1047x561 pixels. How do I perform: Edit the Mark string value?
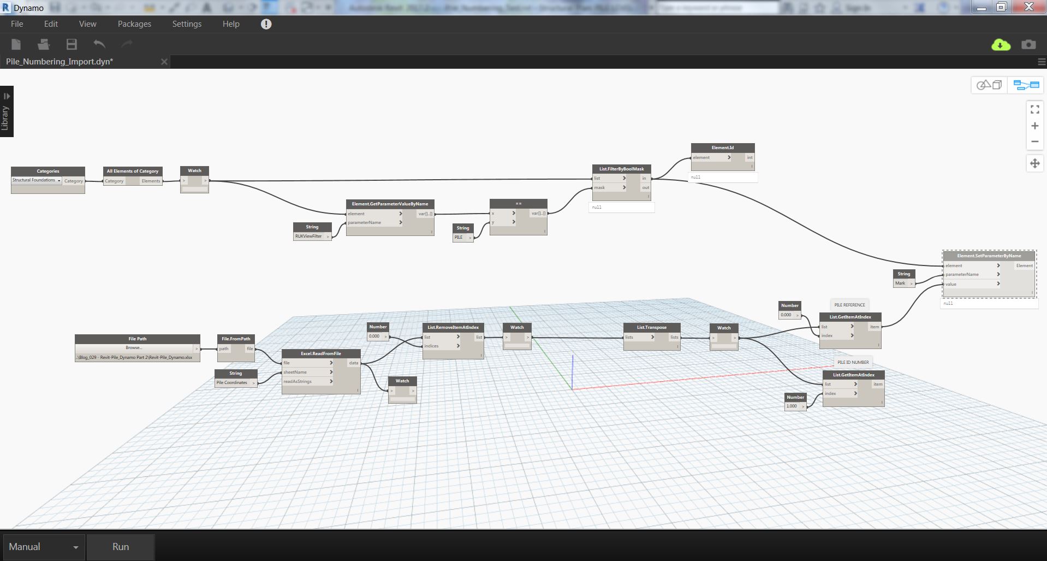900,283
